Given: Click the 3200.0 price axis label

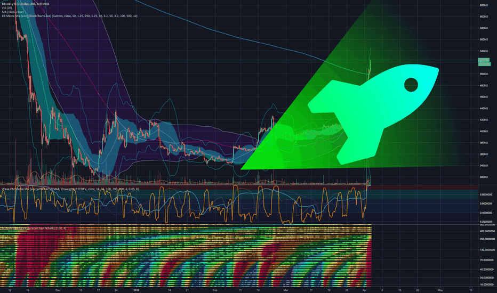Looking at the screenshot, I should tap(484, 177).
